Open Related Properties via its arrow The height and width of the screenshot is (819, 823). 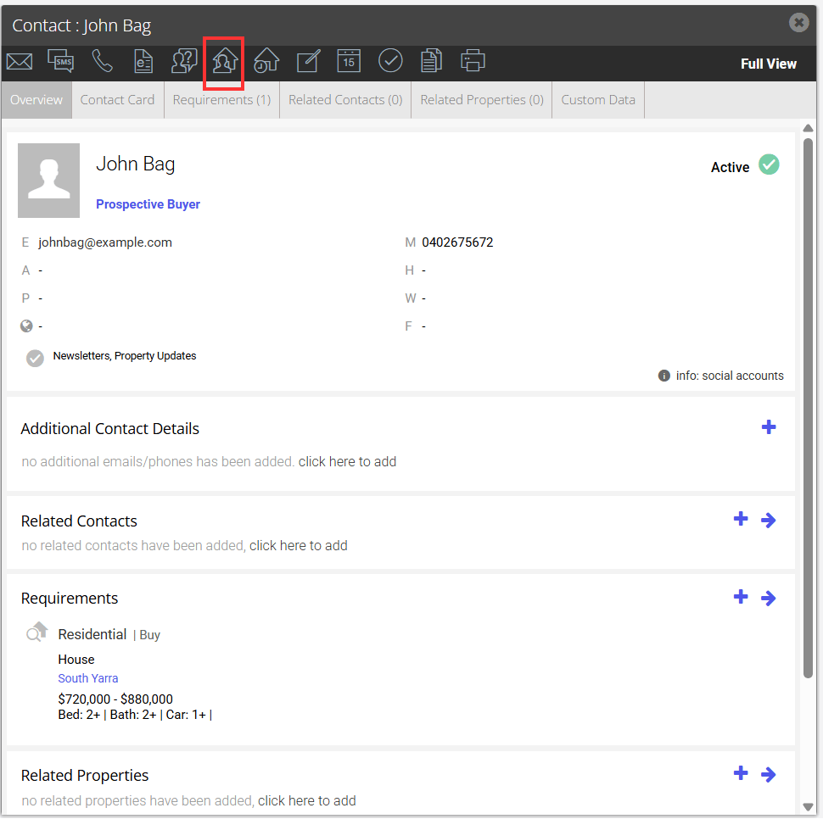click(x=769, y=774)
